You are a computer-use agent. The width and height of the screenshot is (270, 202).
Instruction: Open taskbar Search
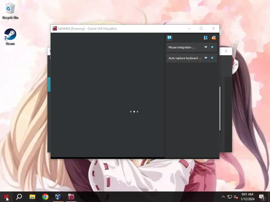pos(19,197)
